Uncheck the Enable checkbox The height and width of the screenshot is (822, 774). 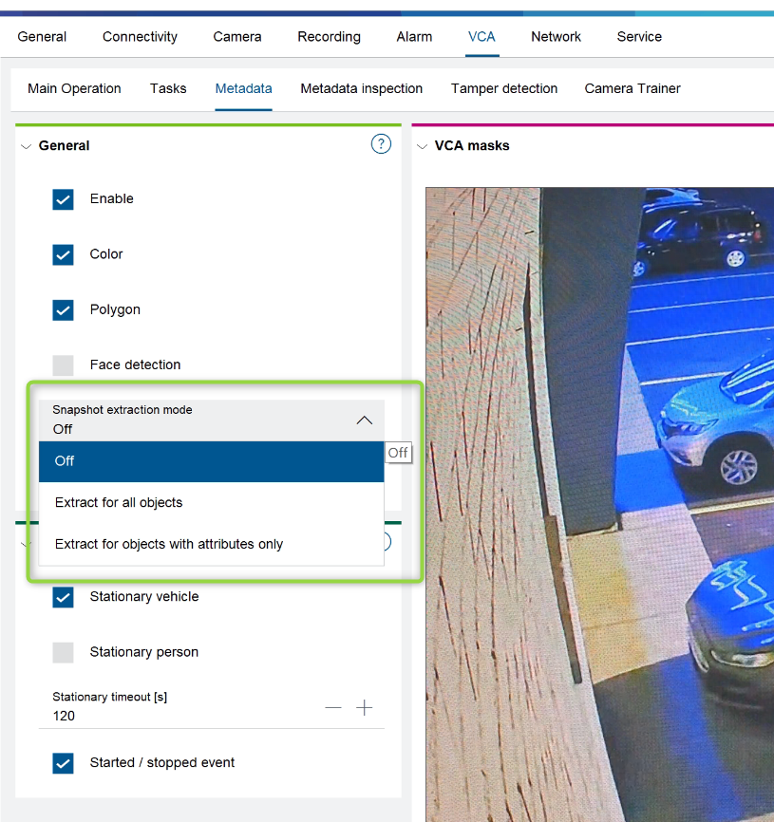click(63, 199)
